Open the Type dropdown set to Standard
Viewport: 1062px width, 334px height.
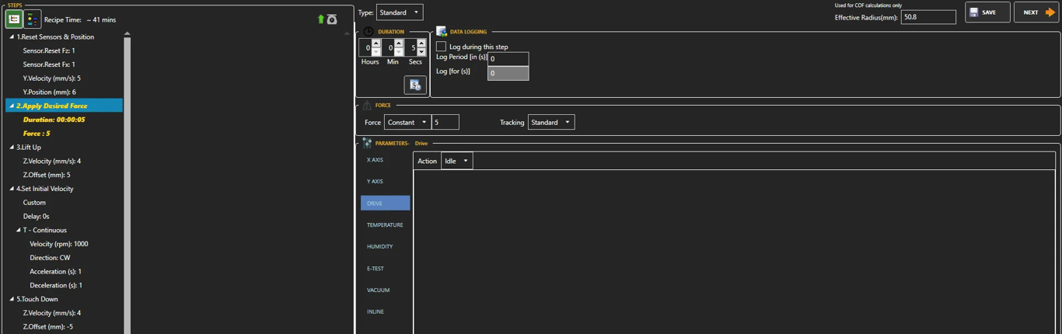coord(400,12)
